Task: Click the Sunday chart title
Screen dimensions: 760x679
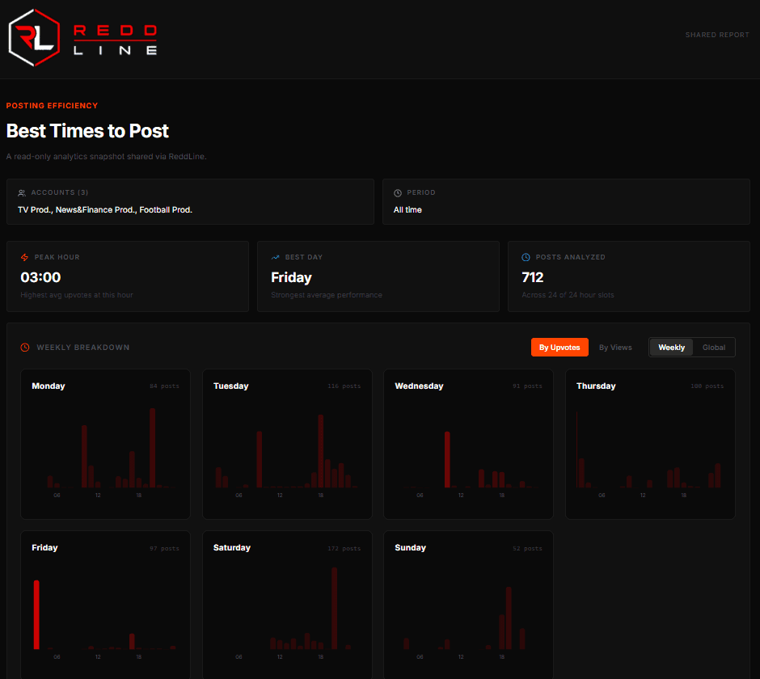Action: [x=411, y=548]
